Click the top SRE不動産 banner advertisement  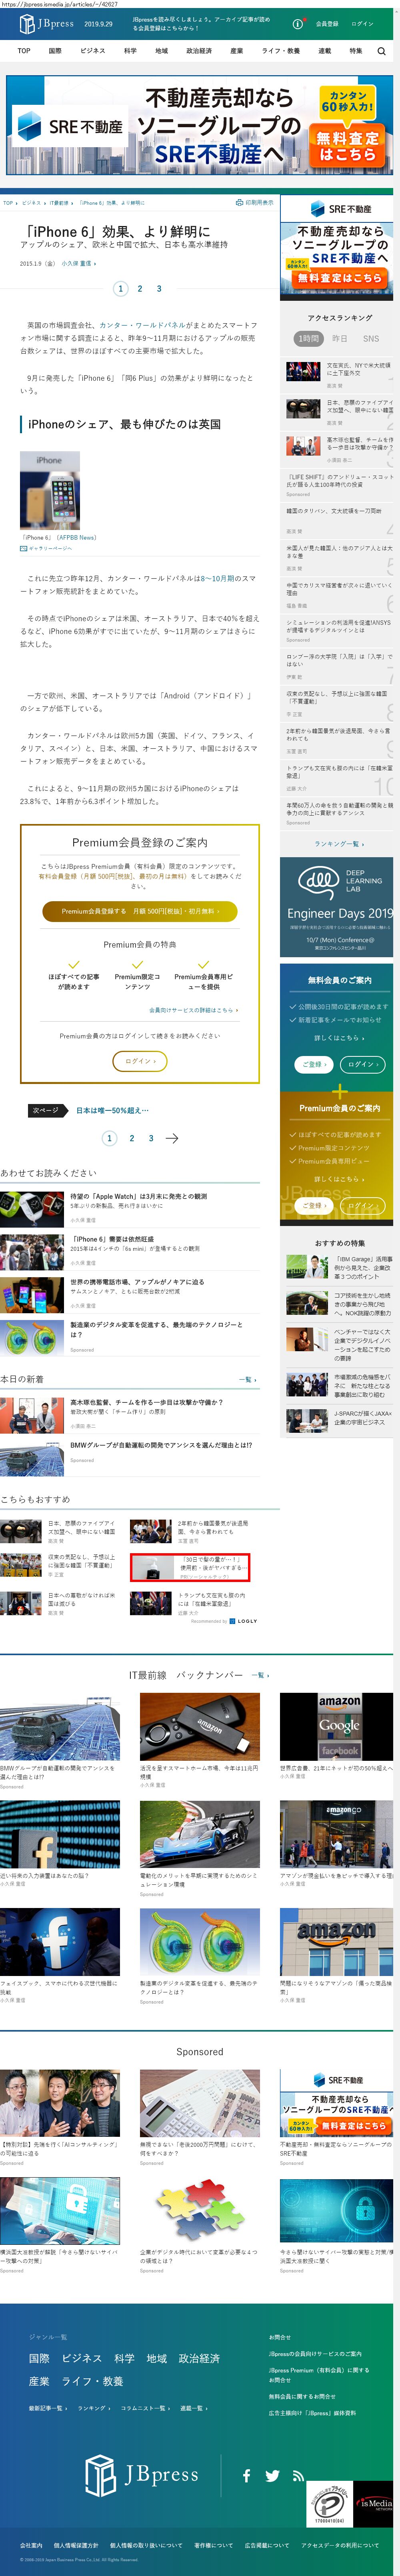coord(200,125)
